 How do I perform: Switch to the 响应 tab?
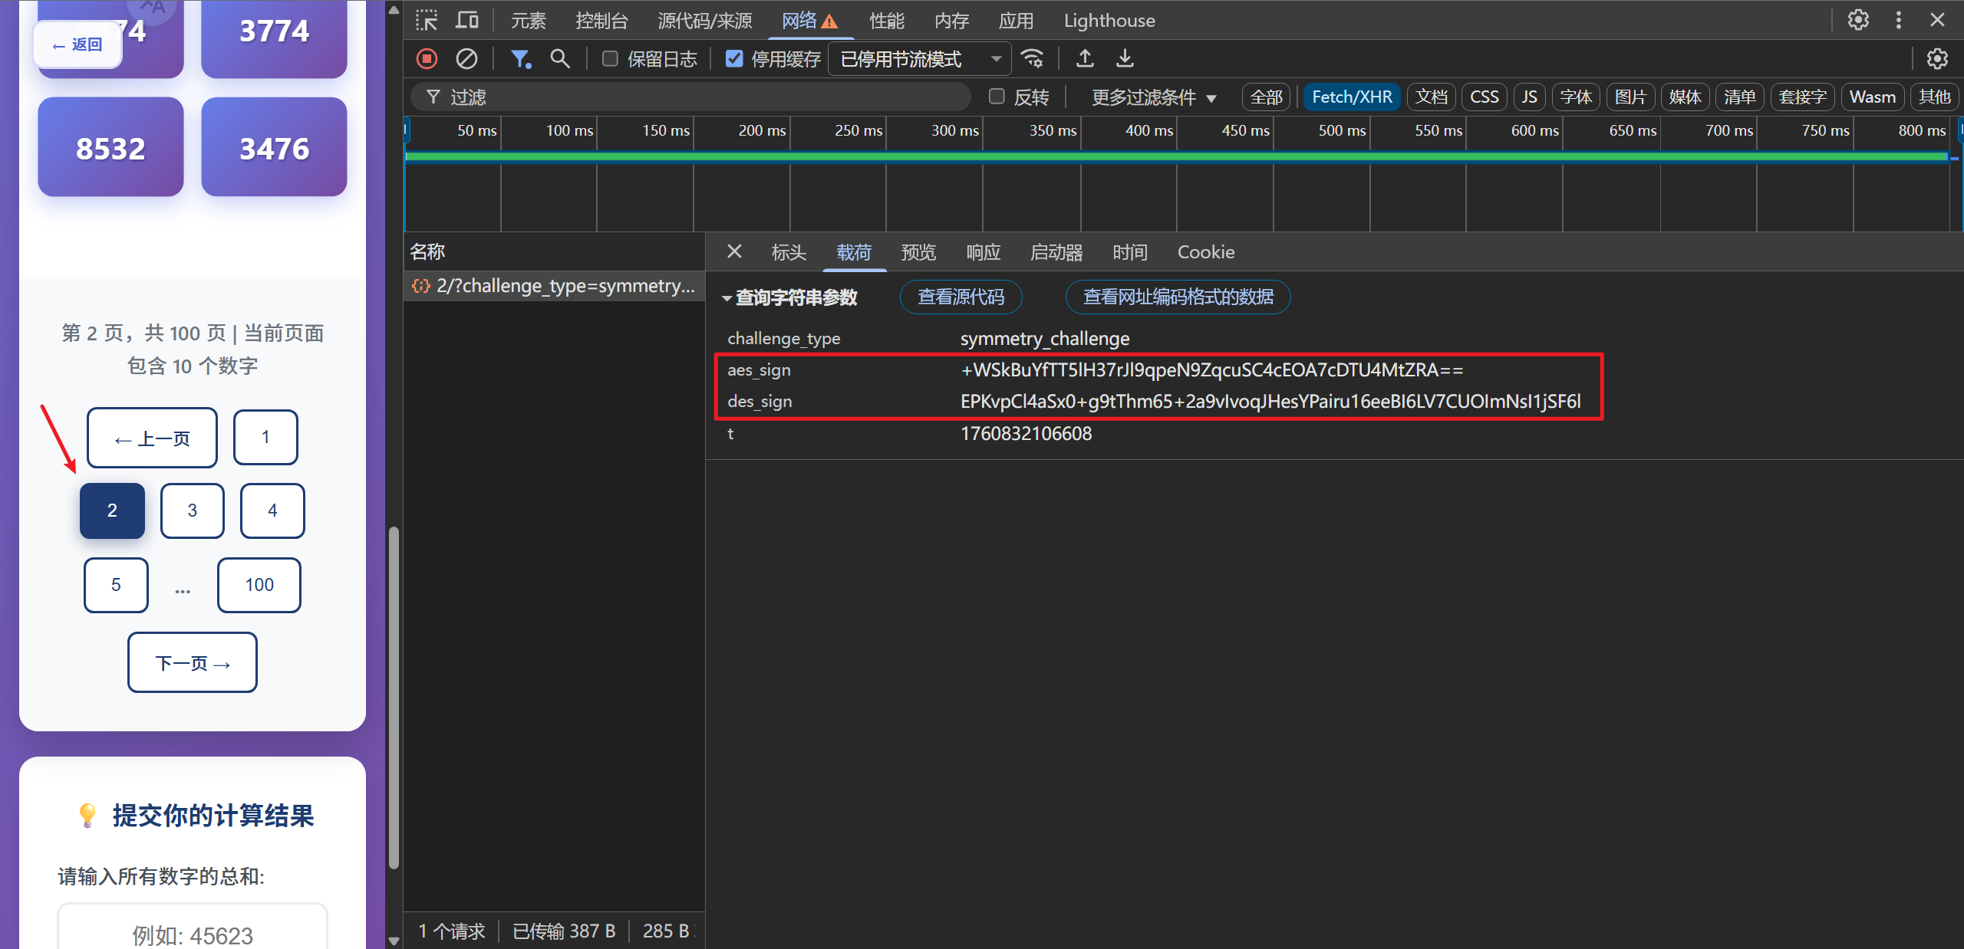point(983,252)
